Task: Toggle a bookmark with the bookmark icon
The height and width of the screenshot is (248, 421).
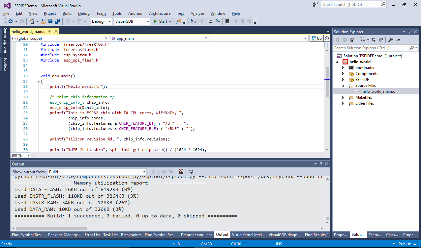Action: (227, 21)
